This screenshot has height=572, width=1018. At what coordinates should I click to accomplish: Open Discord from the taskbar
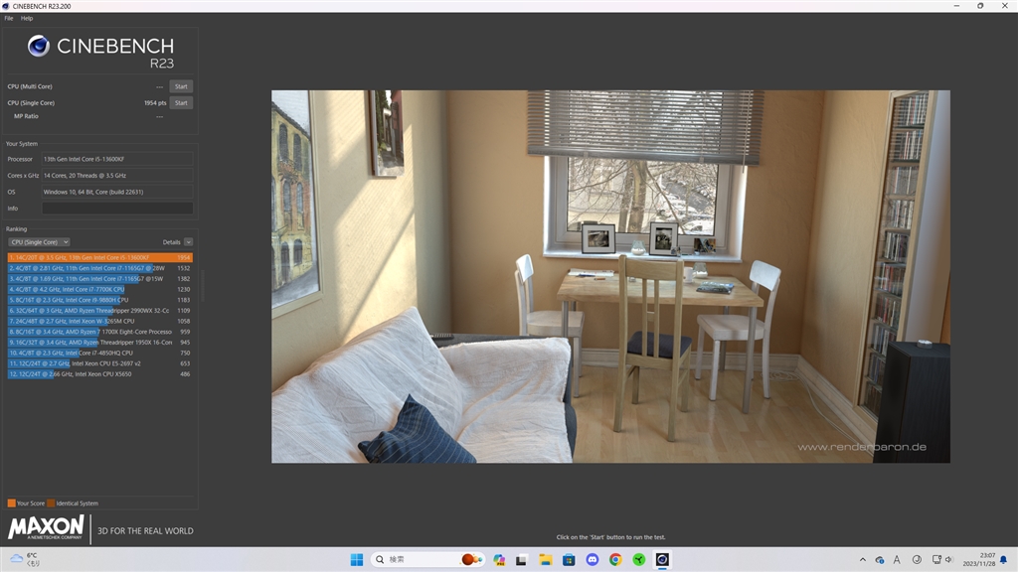tap(593, 560)
